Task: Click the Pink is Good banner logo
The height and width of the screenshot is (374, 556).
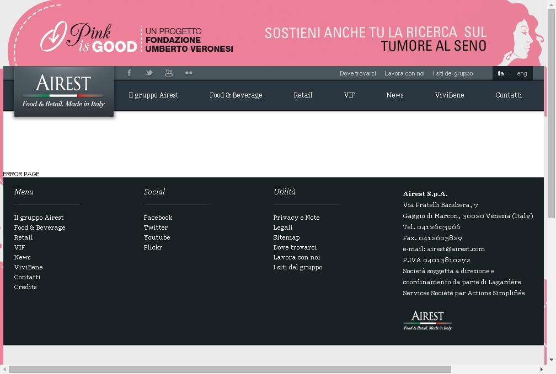Action: [x=89, y=37]
